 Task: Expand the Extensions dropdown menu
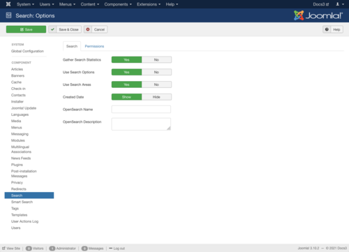click(x=149, y=4)
